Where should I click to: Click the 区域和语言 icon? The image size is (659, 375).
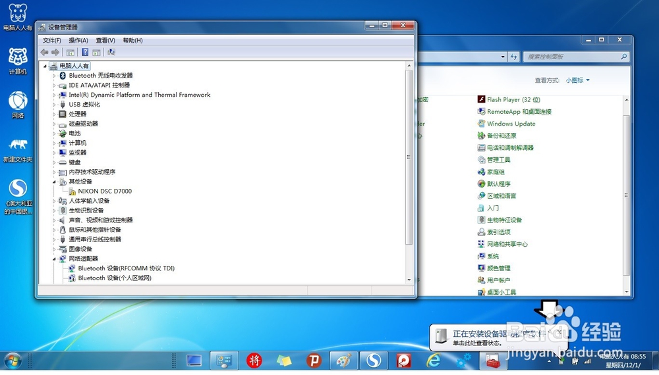tap(481, 196)
